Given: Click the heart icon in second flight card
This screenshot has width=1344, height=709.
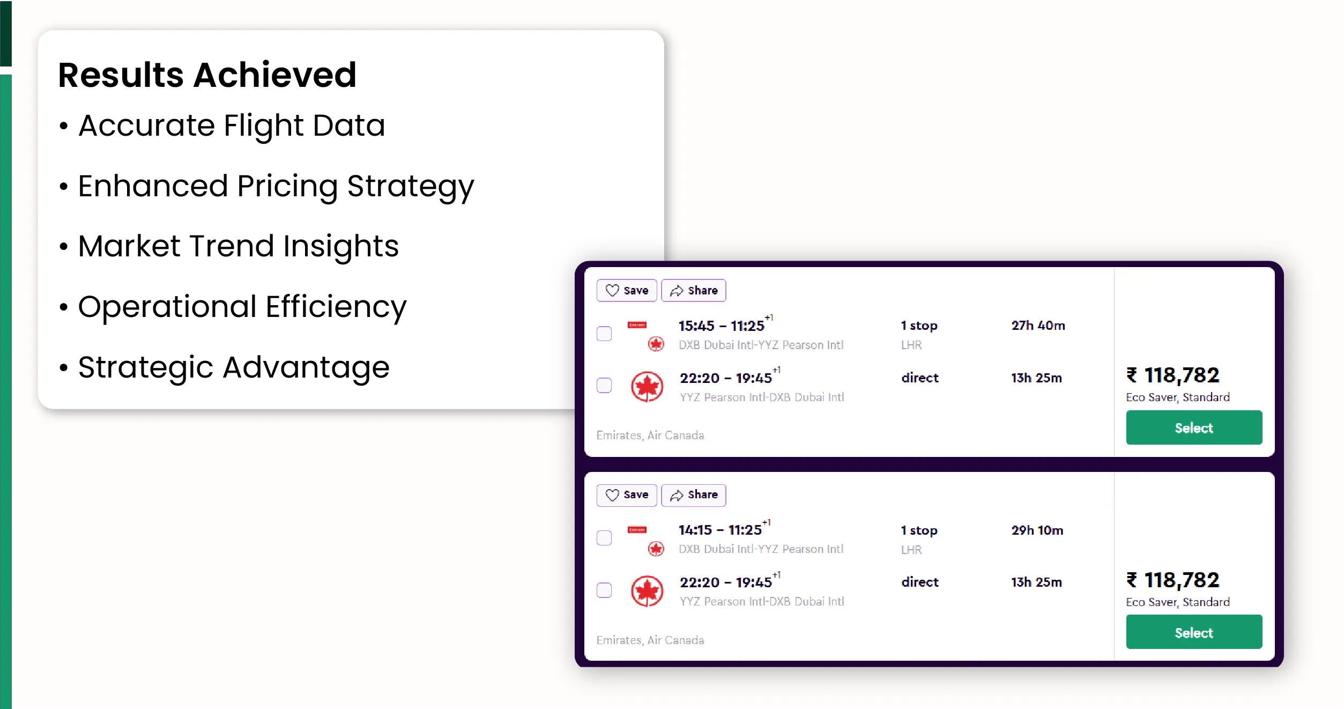Looking at the screenshot, I should coord(612,494).
